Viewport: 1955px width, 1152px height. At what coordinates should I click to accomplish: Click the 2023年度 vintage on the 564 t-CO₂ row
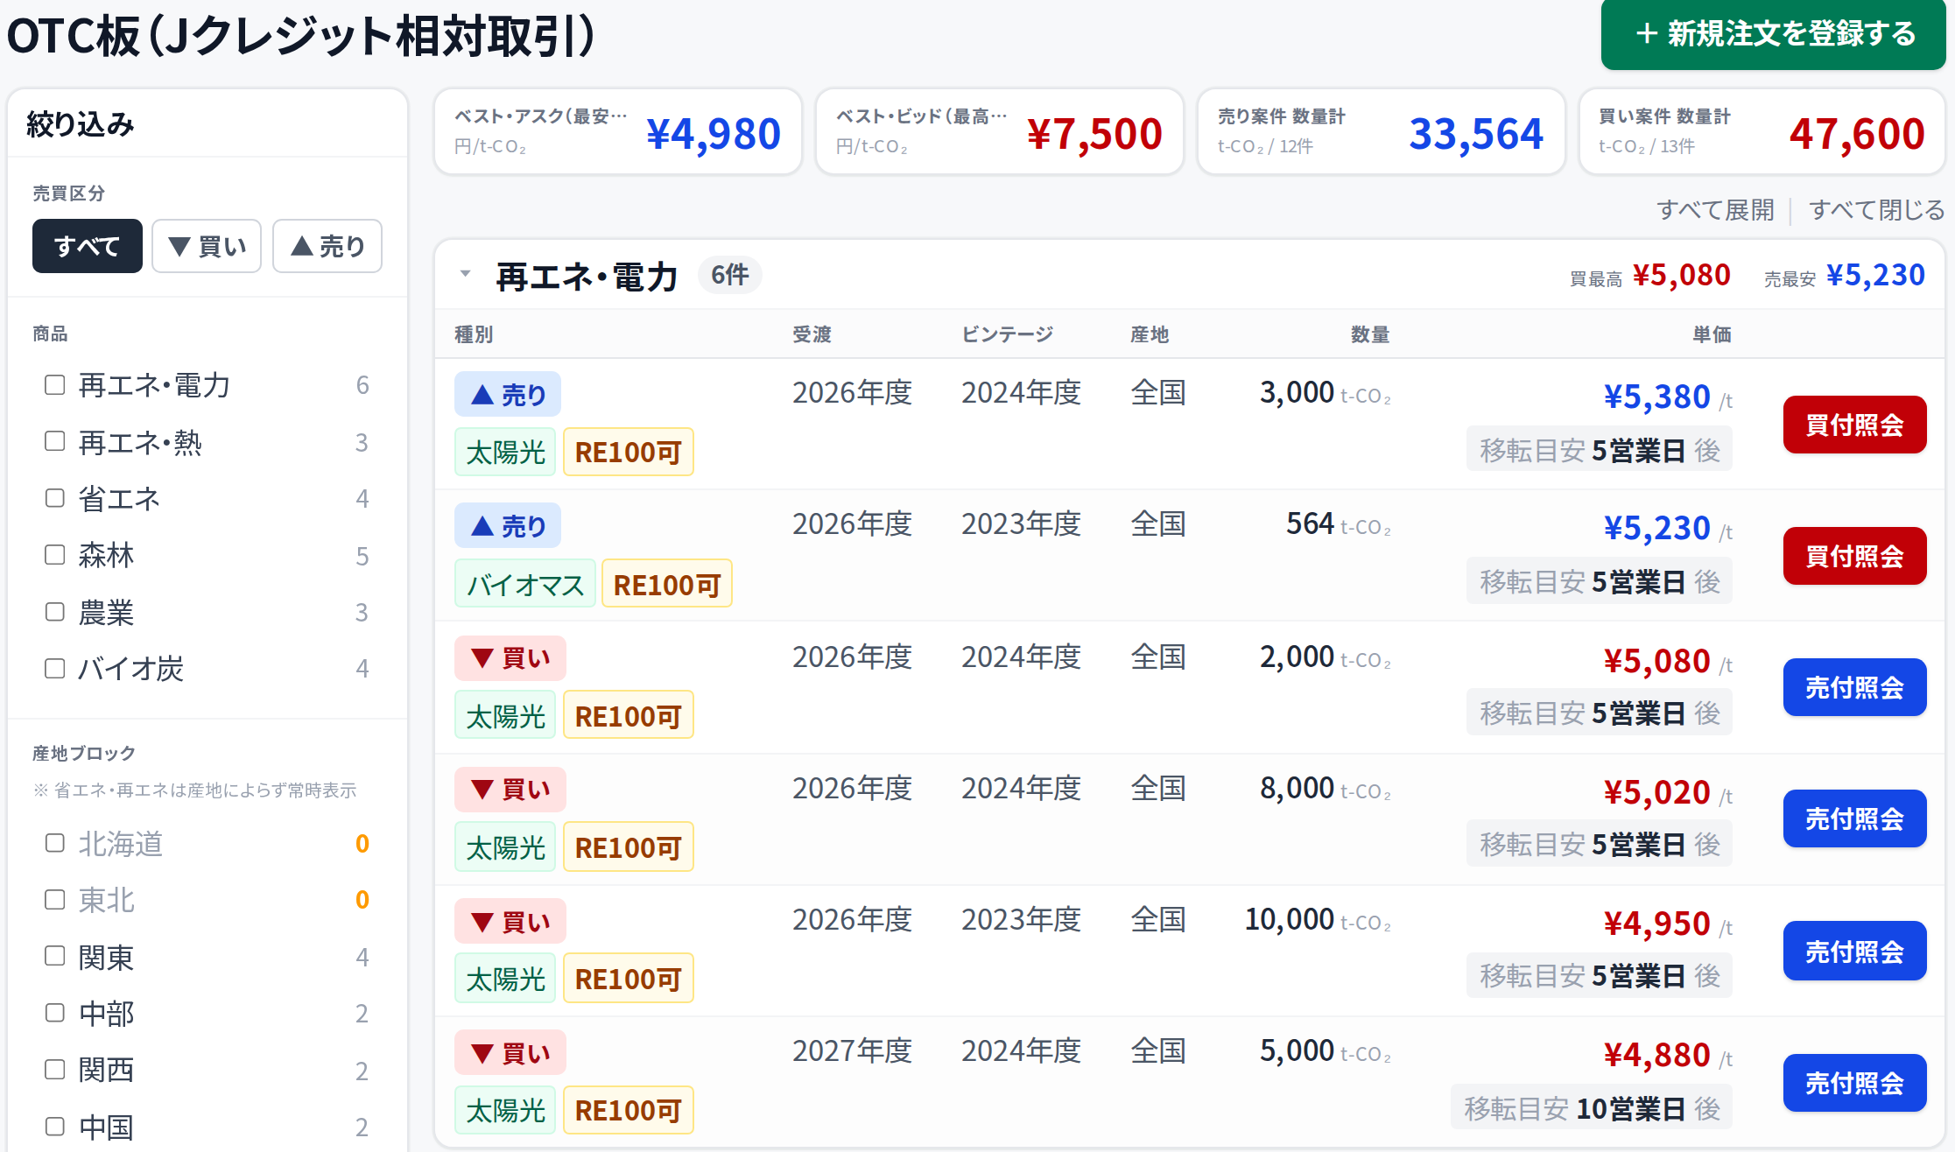tap(1021, 523)
